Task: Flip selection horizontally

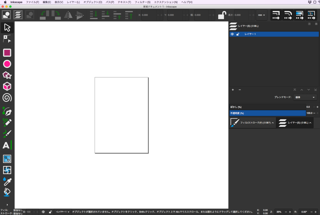Action: tap(68, 15)
